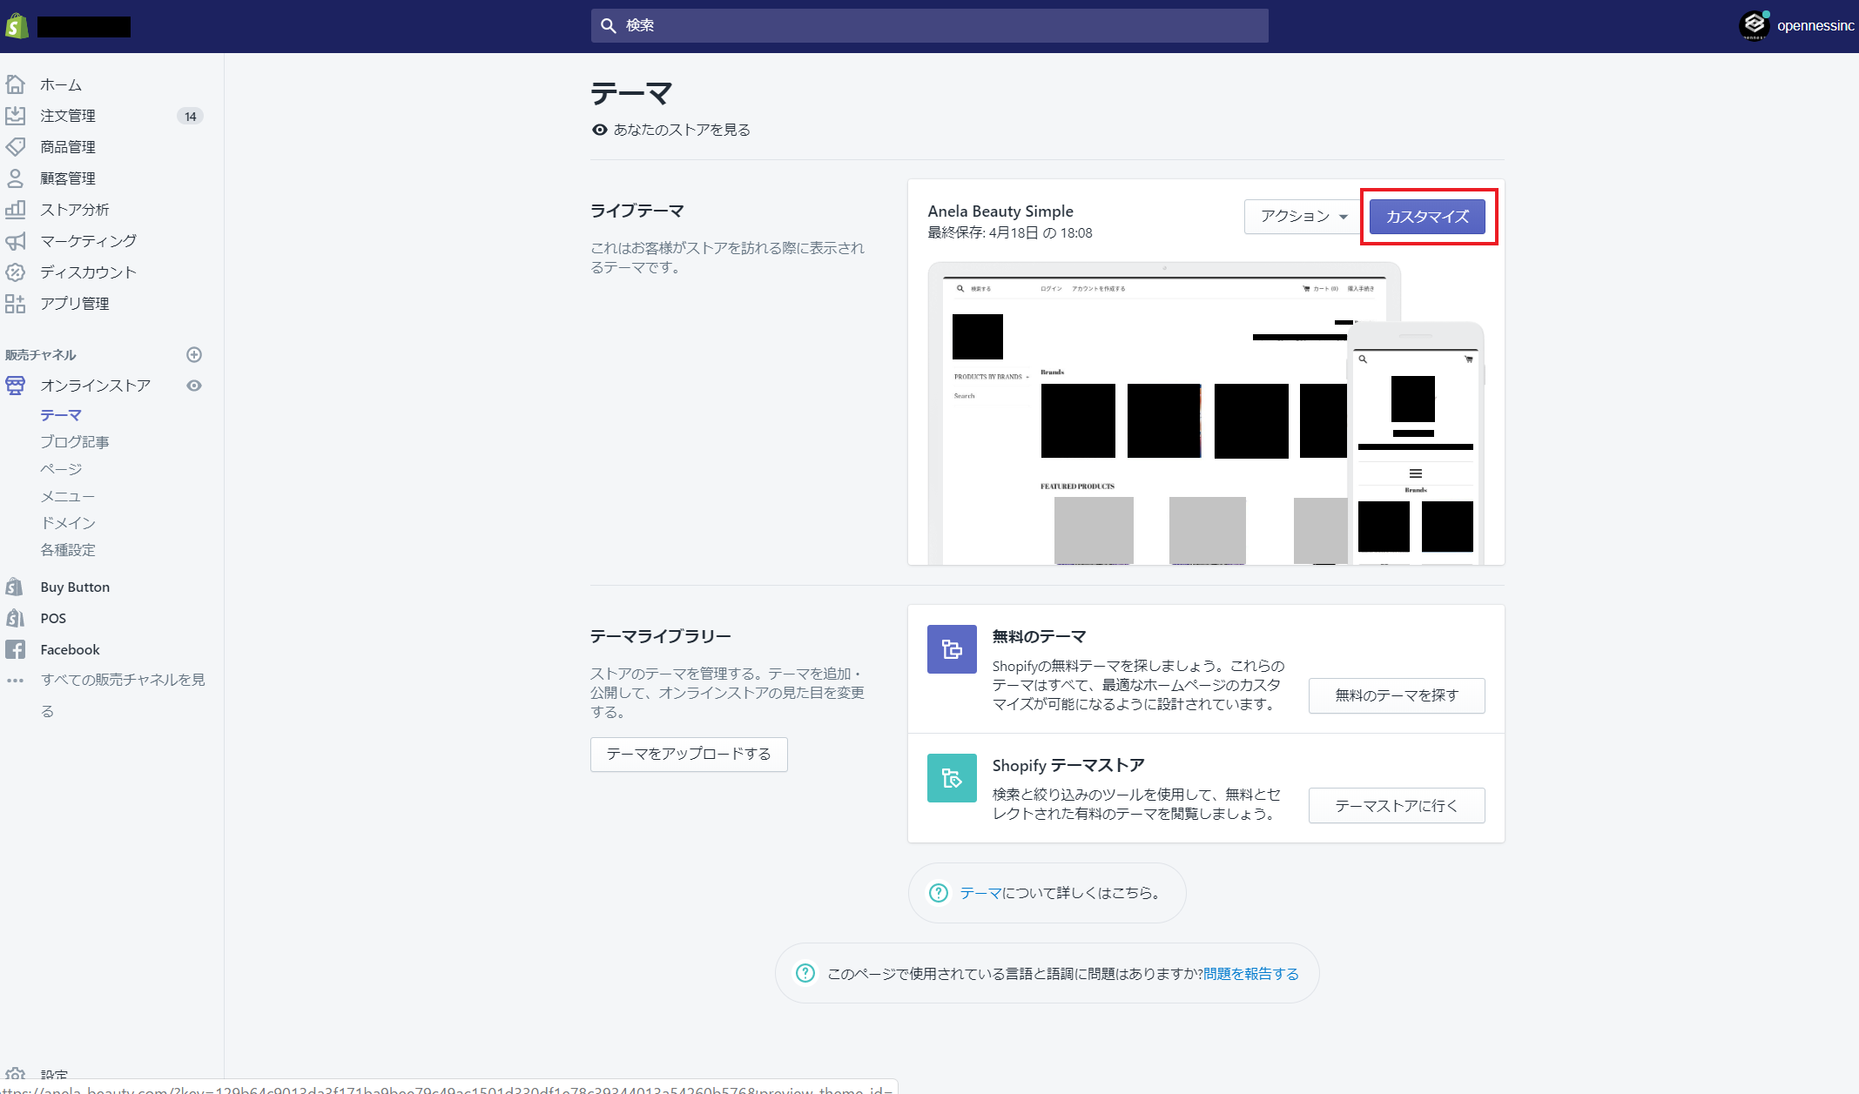Select オンラインストア sales channel
This screenshot has width=1859, height=1094.
[x=96, y=386]
